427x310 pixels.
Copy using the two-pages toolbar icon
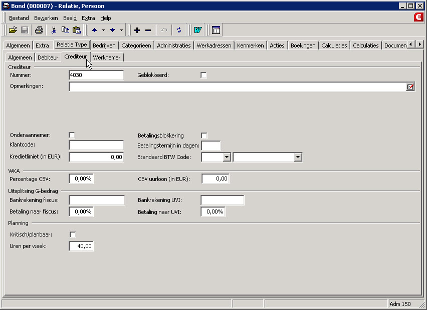click(x=65, y=30)
